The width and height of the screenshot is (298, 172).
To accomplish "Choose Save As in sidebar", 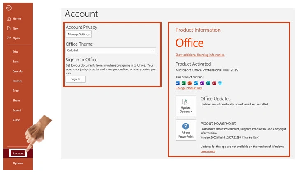I will (17, 71).
